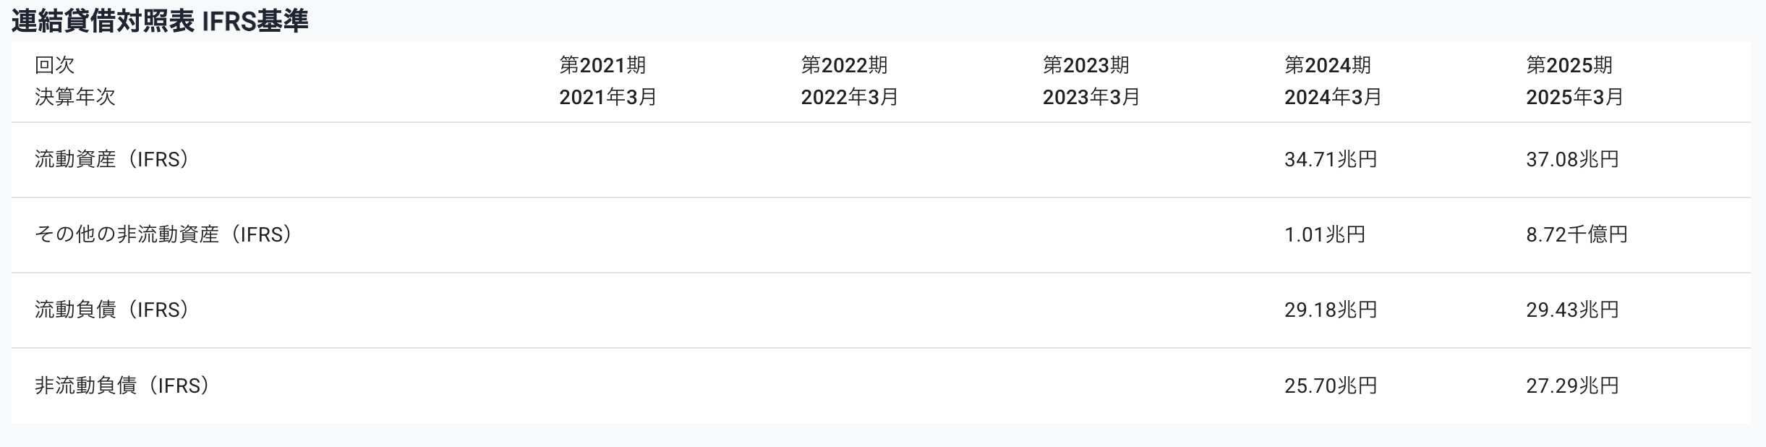Click the 流動資産（IFRS） row label
Viewport: 1766px width, 447px height.
coord(112,159)
